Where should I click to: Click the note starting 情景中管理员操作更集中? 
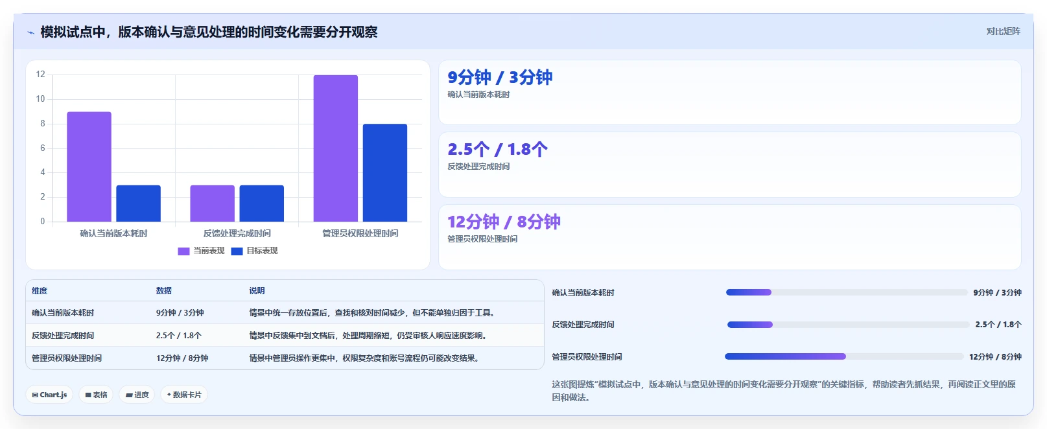pyautogui.click(x=366, y=358)
